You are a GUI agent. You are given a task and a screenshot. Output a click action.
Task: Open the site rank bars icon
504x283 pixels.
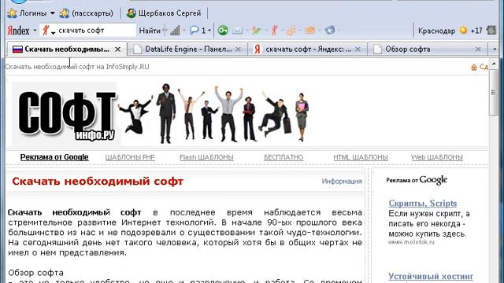[x=175, y=31]
